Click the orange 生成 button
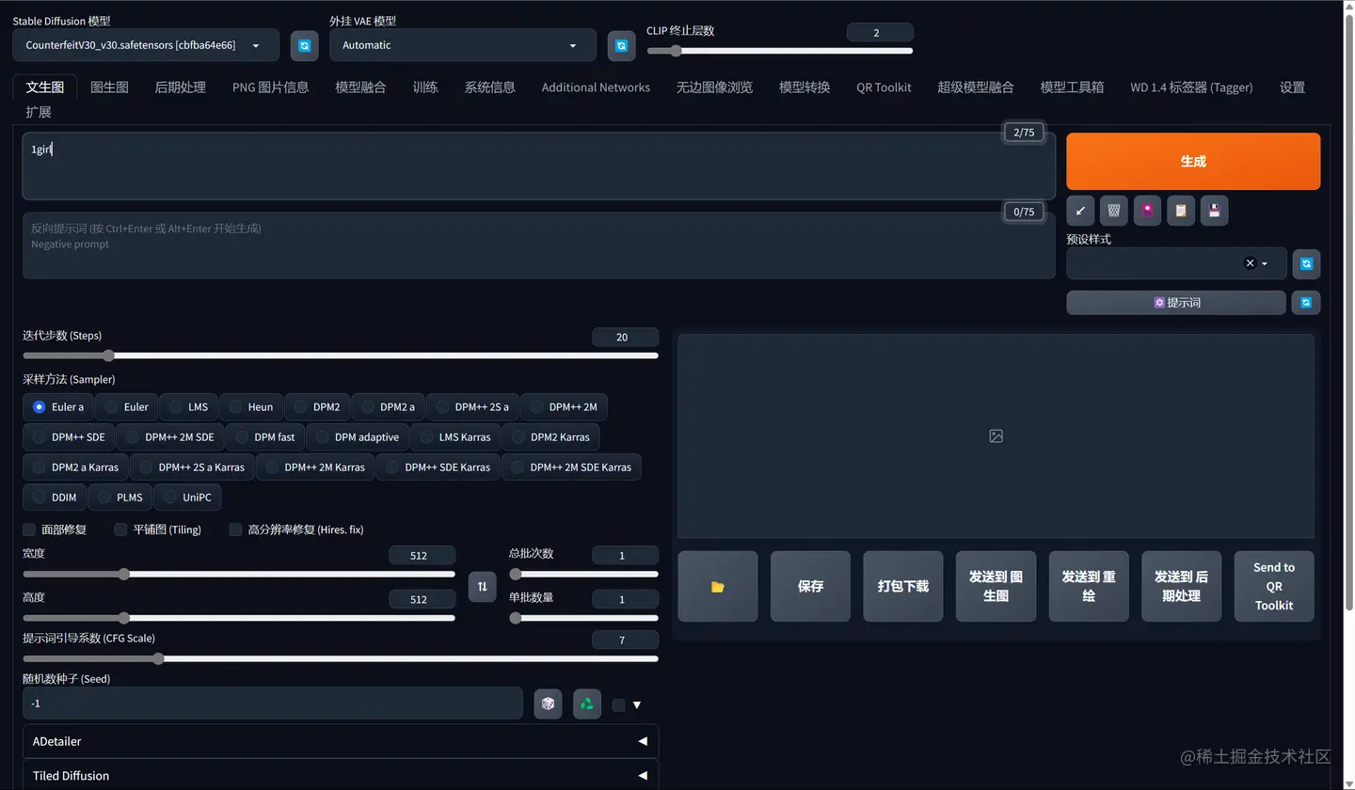Image resolution: width=1355 pixels, height=790 pixels. [1193, 161]
